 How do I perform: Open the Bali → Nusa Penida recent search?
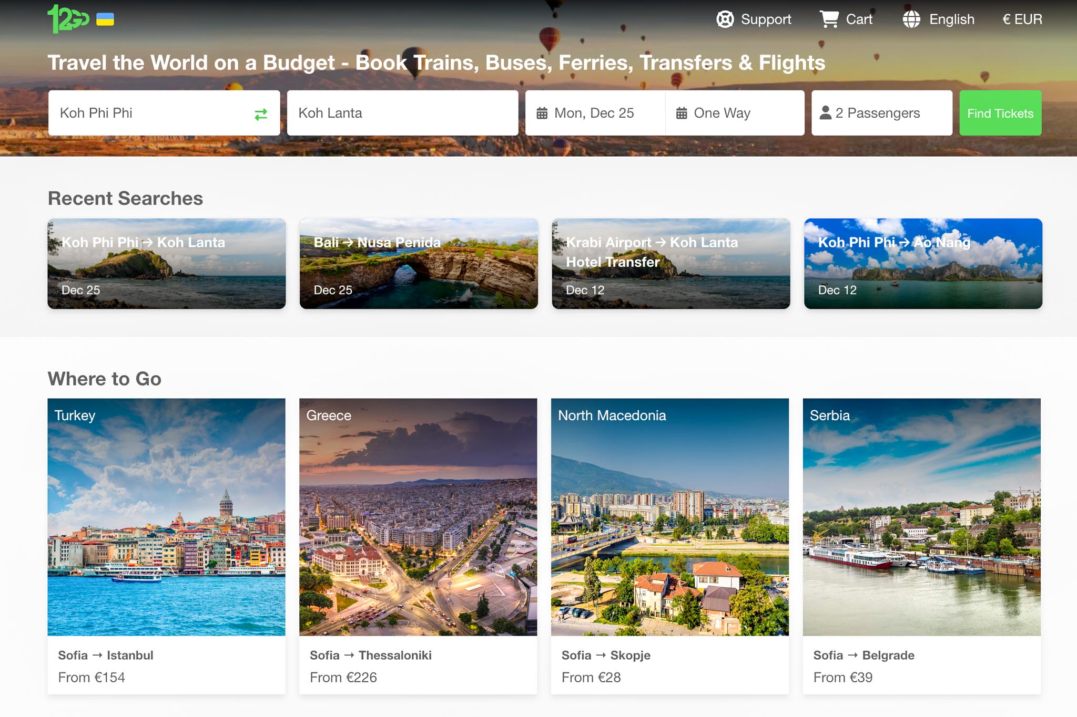419,264
